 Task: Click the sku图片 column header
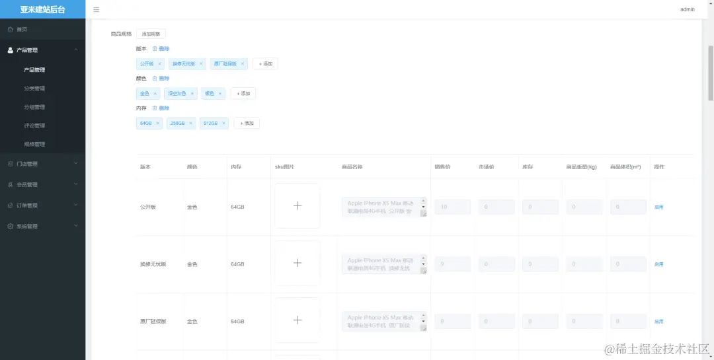[x=284, y=167]
